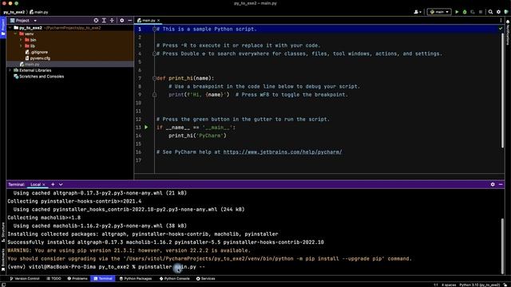Open the Problems tool window

(77, 278)
